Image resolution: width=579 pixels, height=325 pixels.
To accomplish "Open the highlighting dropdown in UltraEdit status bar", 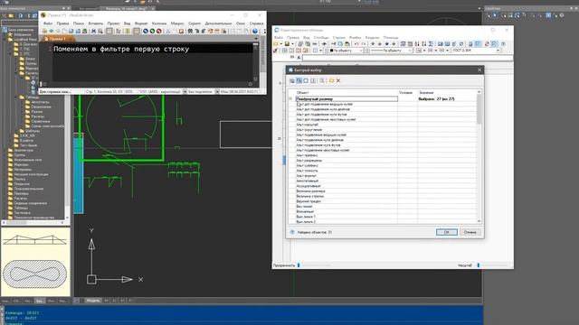I will point(217,91).
